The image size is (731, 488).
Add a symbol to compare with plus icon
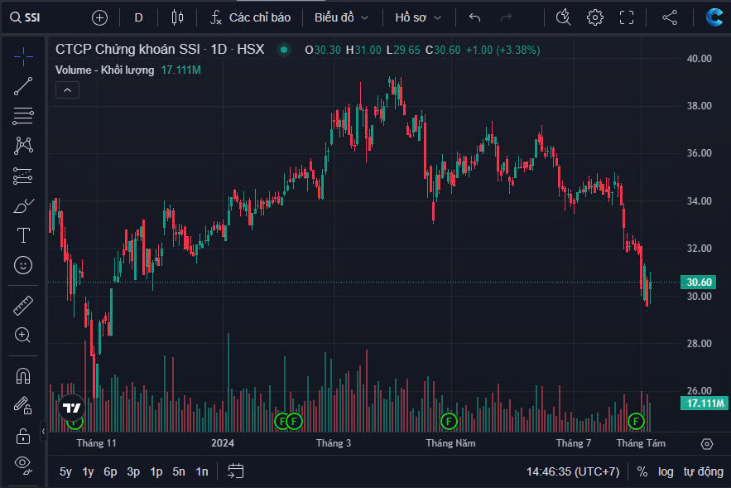99,17
